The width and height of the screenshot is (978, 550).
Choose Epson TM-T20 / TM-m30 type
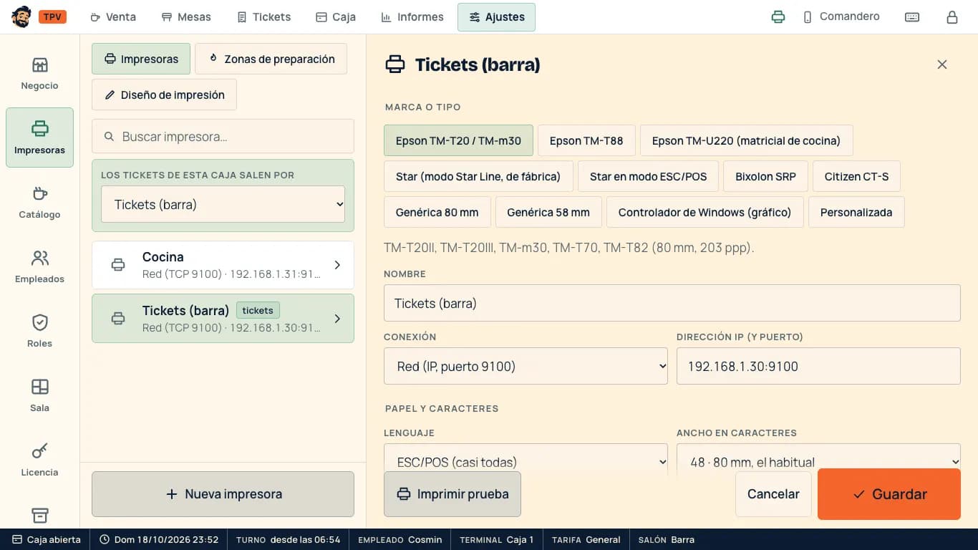[x=458, y=140]
